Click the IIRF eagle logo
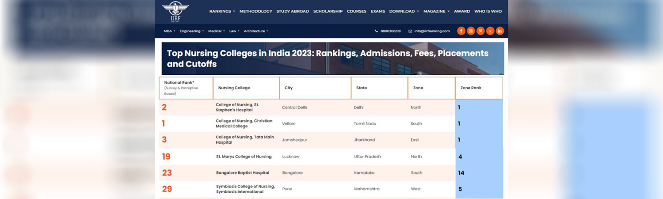Screen dimensions: 663x199 (x=175, y=11)
